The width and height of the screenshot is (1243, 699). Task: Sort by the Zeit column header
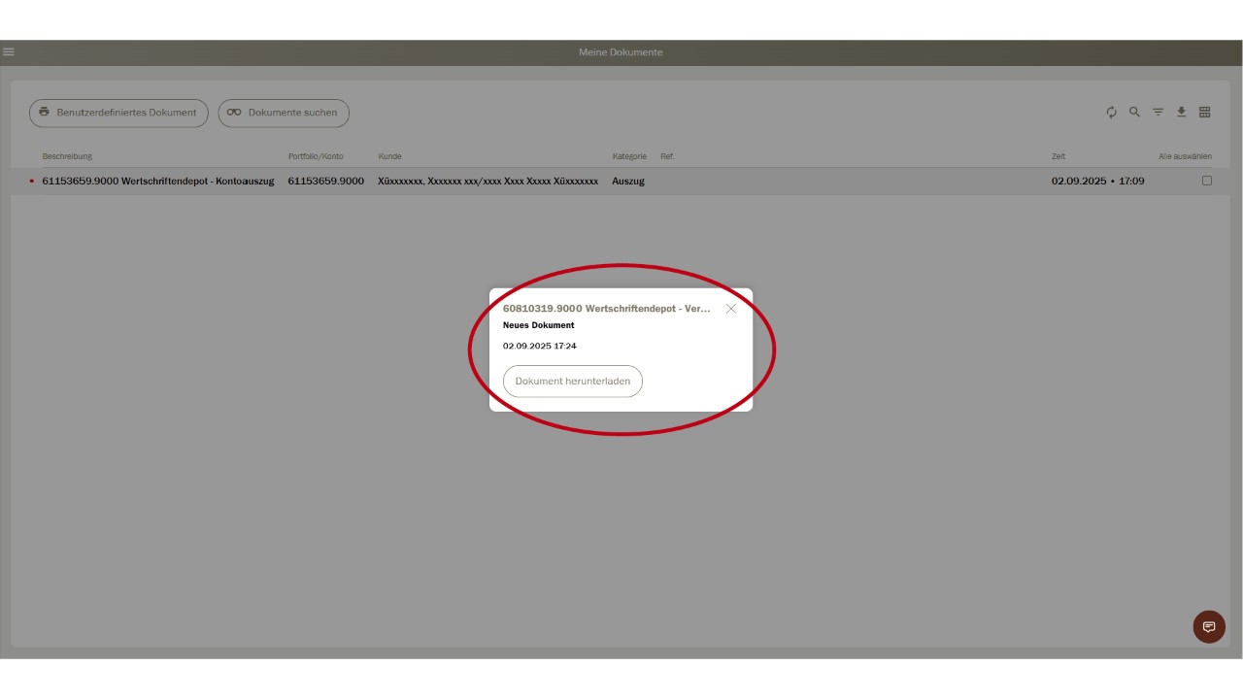pyautogui.click(x=1058, y=156)
